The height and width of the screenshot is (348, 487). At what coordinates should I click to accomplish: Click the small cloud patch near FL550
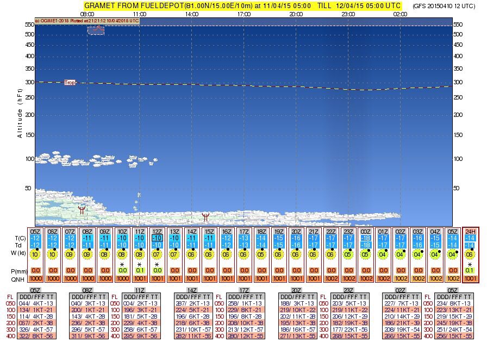(x=96, y=30)
